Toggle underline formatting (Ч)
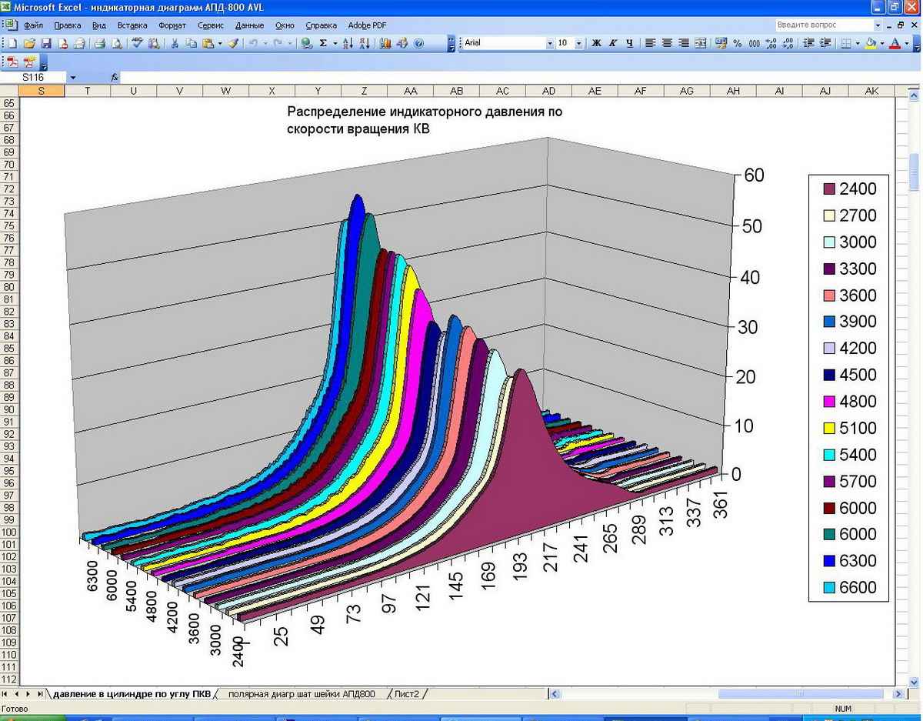Image resolution: width=923 pixels, height=721 pixels. [629, 44]
